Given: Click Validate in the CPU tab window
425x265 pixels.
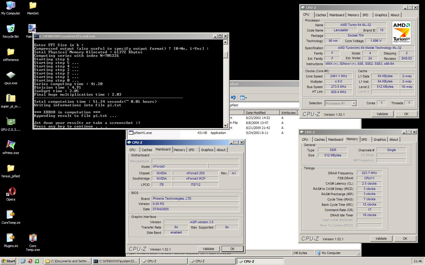Looking at the screenshot, I should (x=382, y=114).
